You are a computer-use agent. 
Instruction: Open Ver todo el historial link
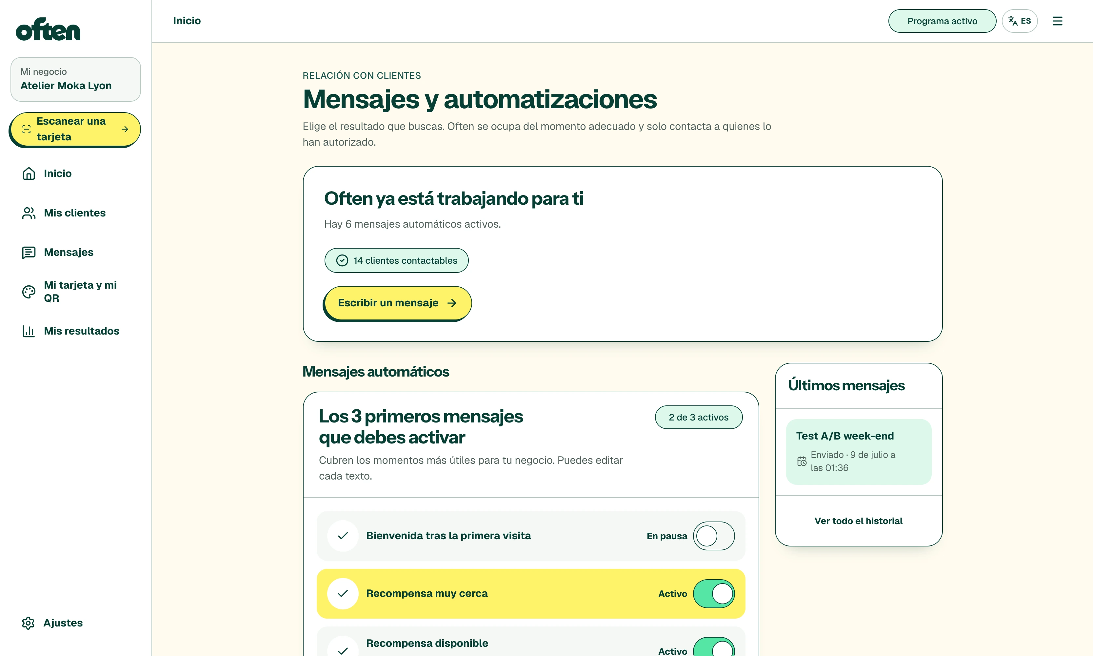pos(858,521)
